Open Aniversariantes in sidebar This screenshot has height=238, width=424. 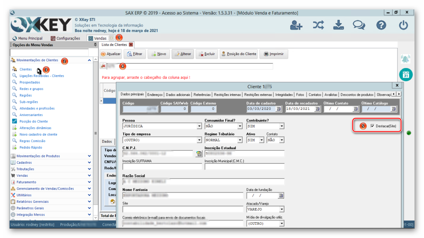pos(31,115)
